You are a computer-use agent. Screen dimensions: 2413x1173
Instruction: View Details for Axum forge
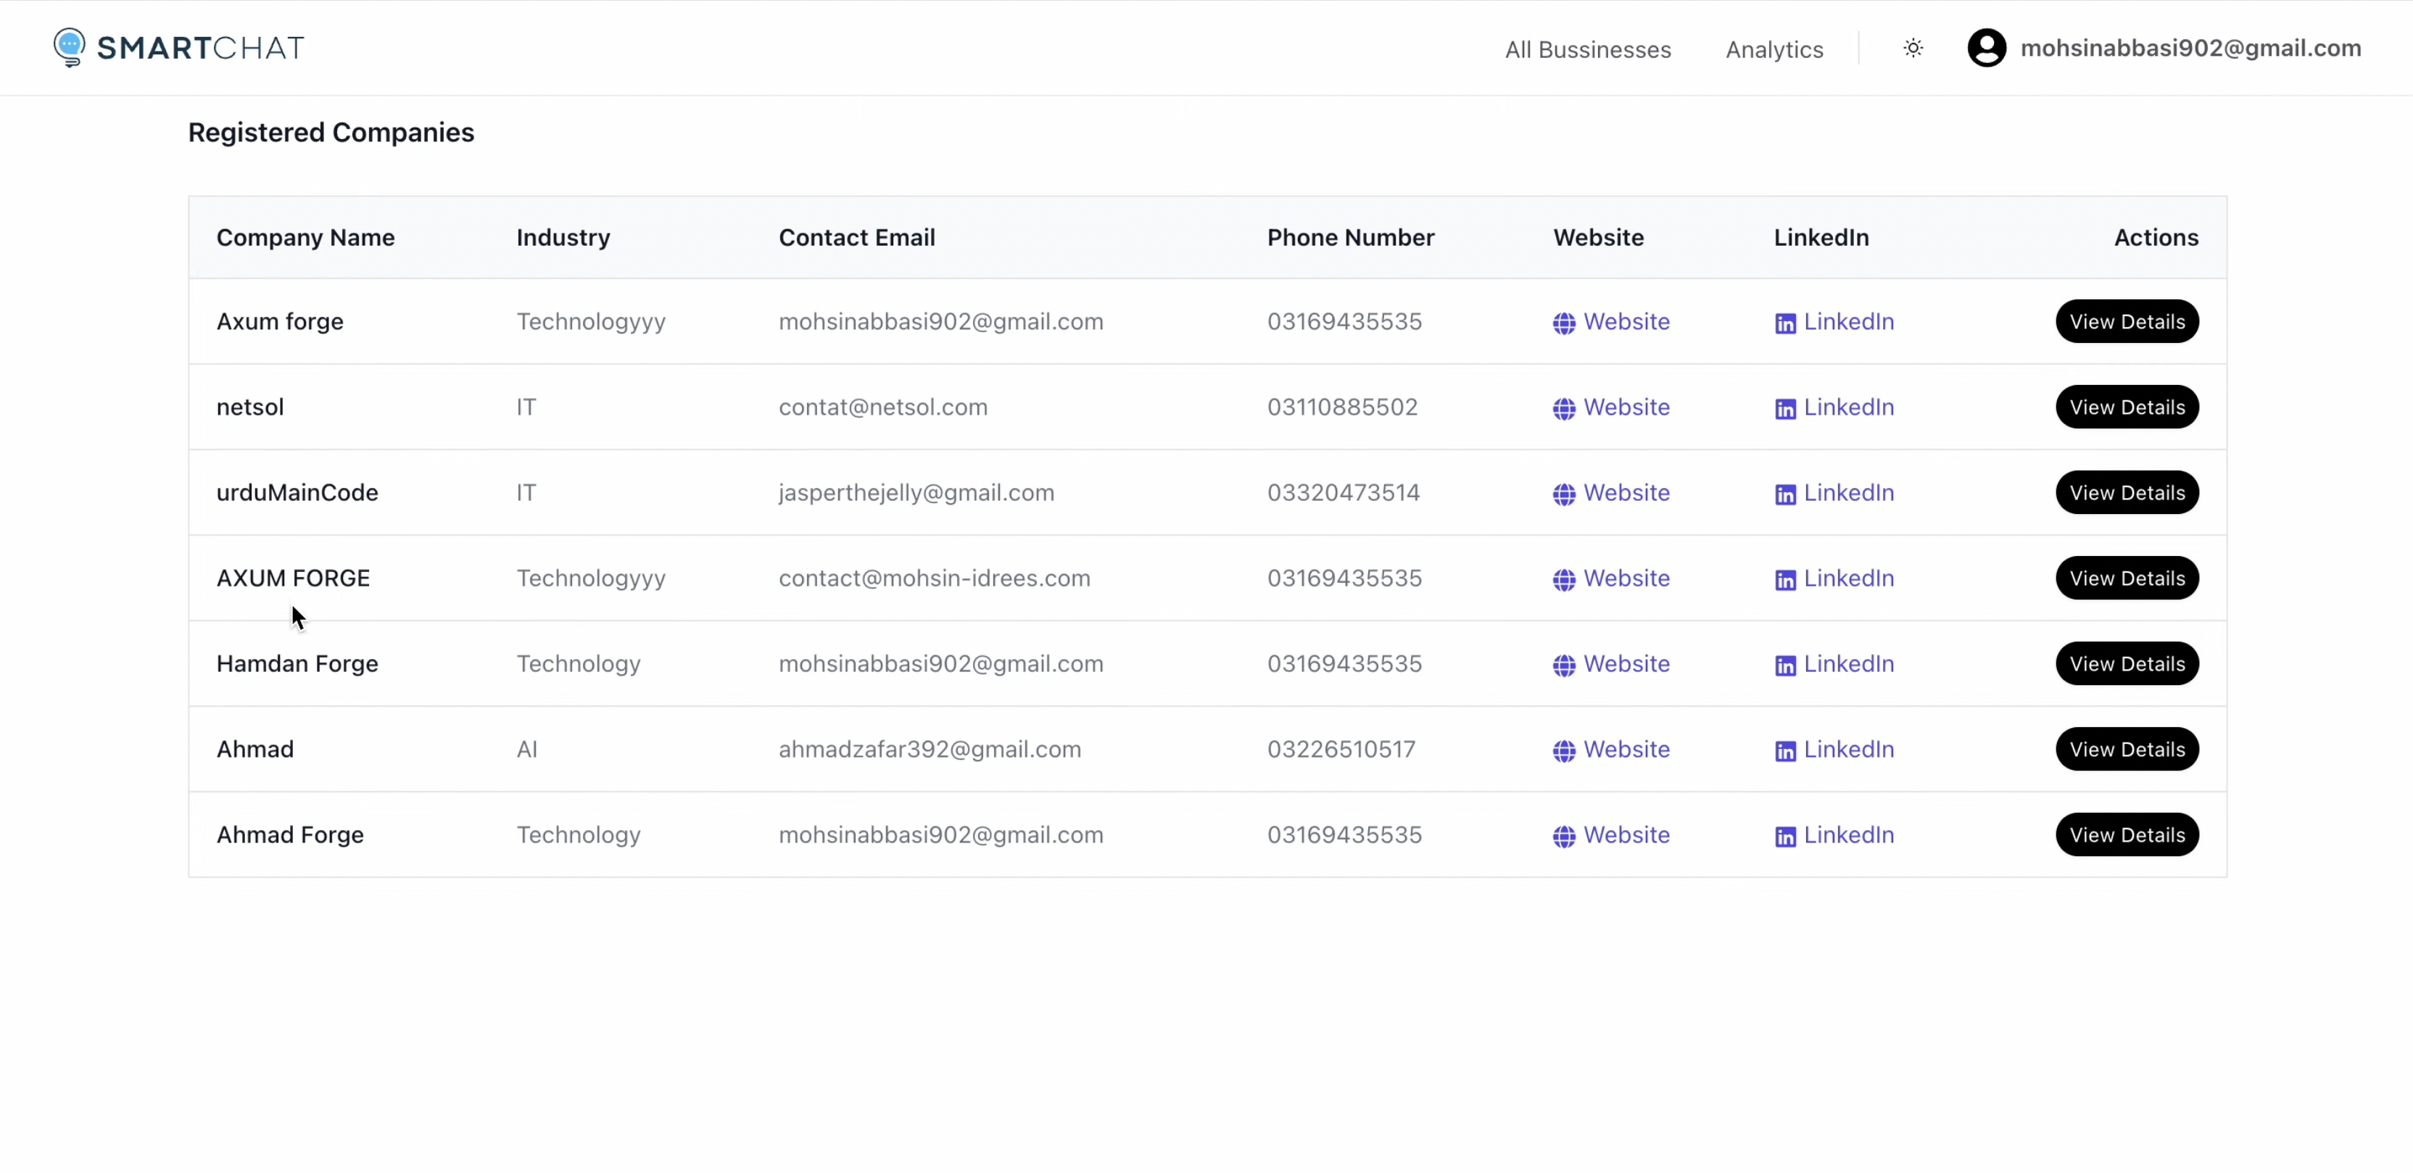2127,321
